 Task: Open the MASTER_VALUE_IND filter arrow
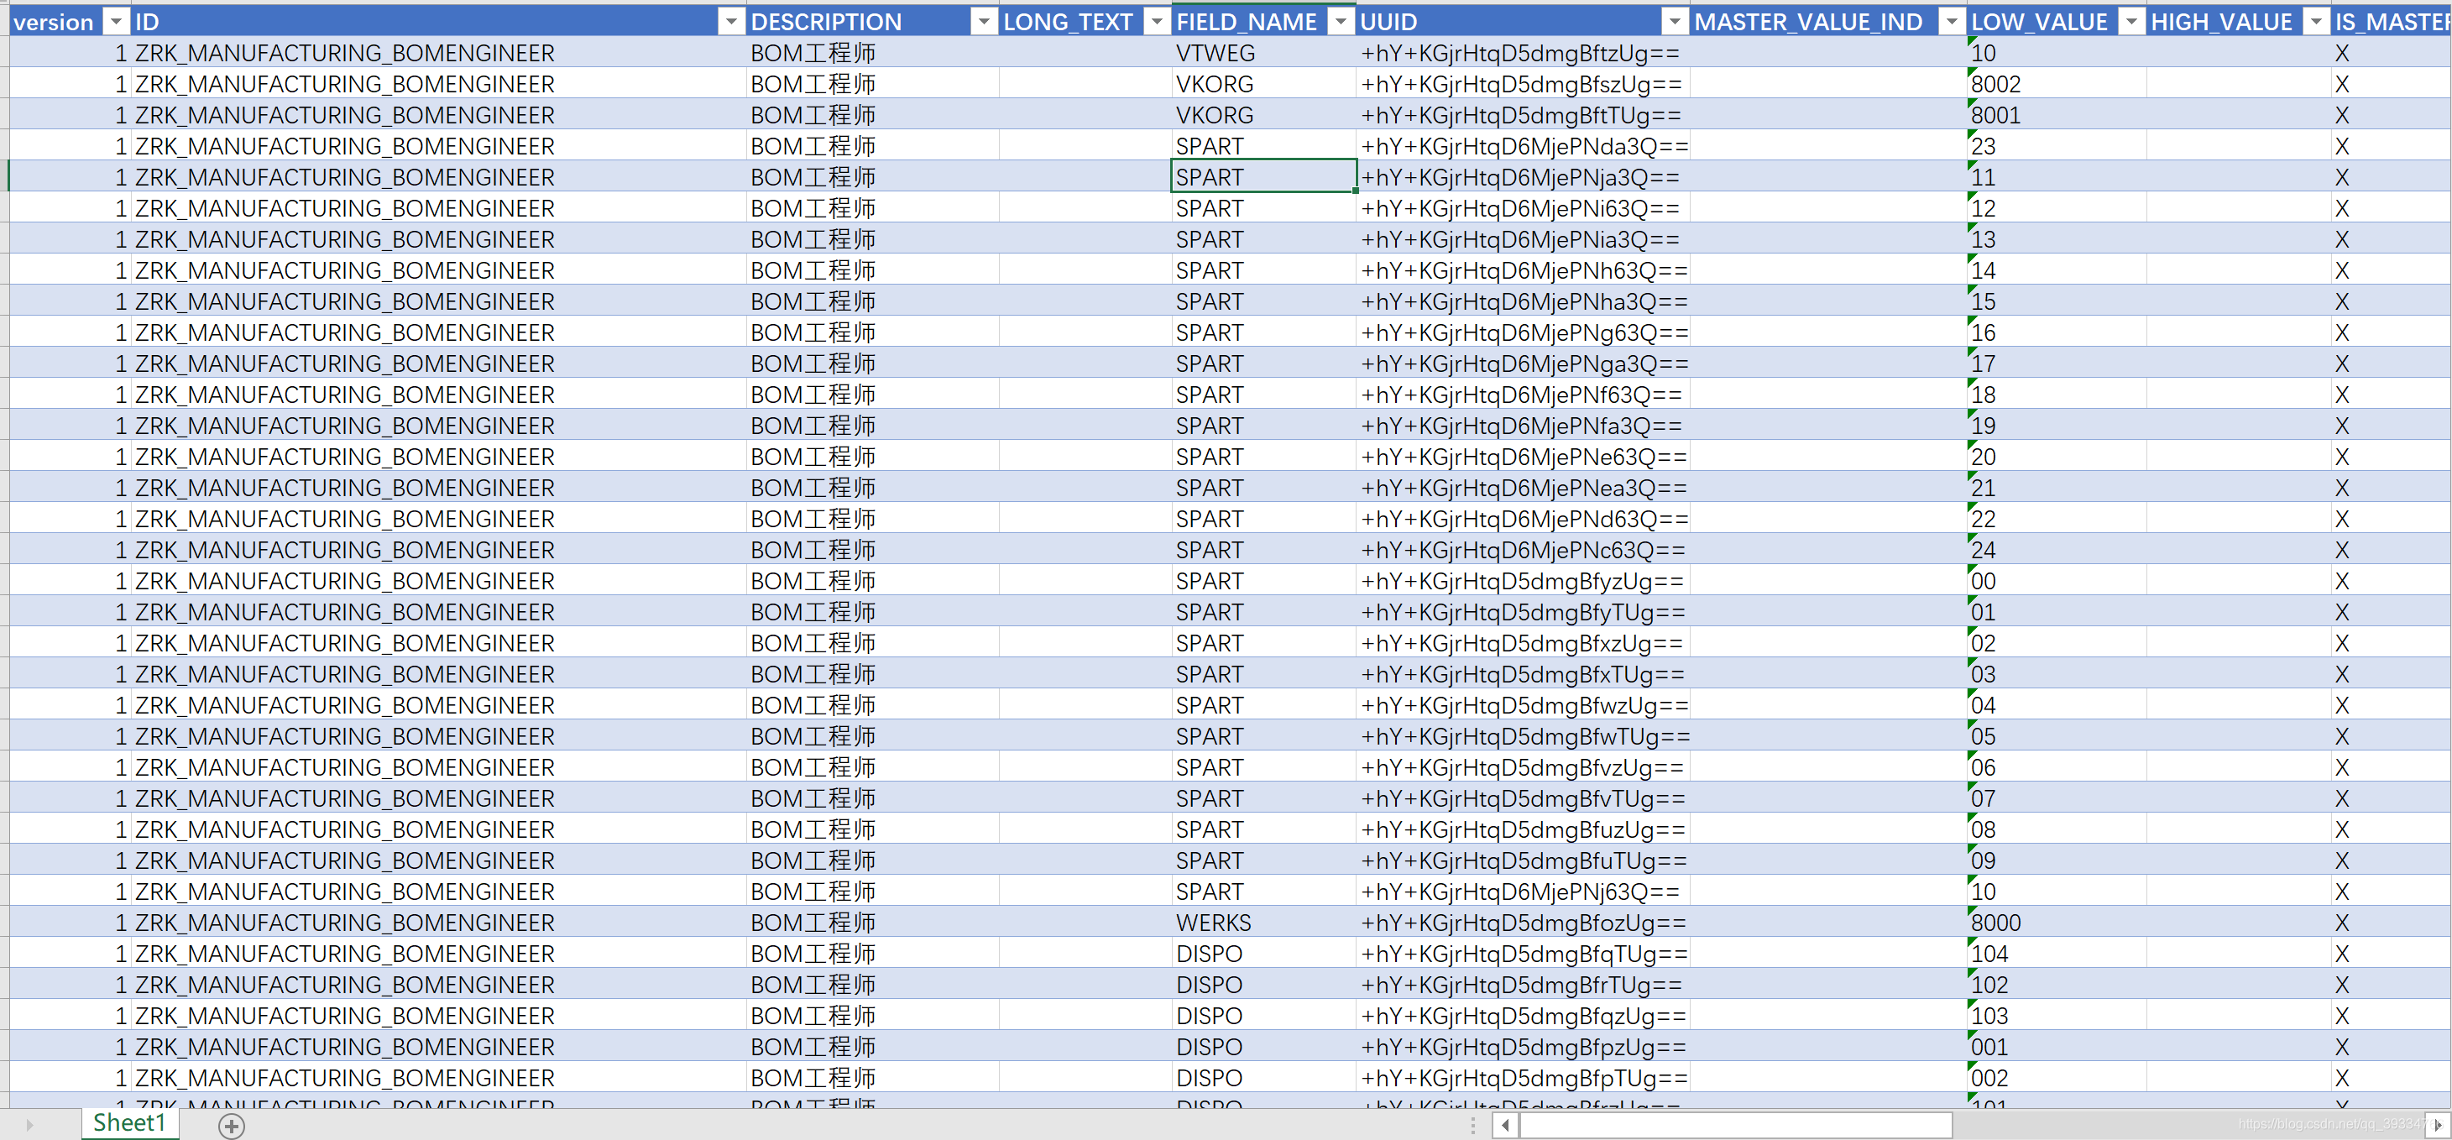[1952, 22]
